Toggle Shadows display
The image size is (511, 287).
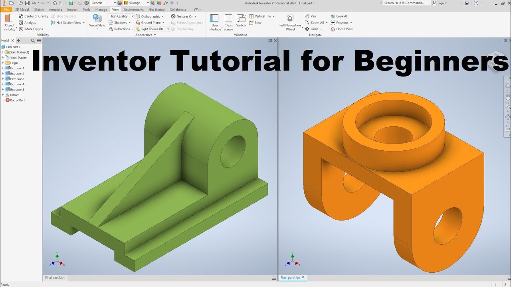120,23
